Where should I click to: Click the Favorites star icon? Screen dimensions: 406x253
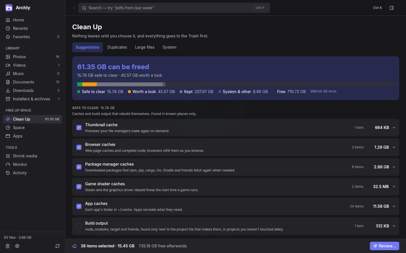coord(8,37)
